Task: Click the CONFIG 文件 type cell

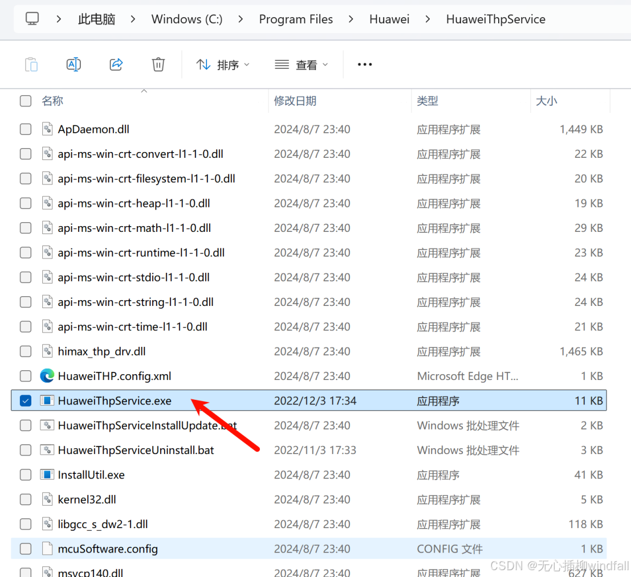Action: click(450, 549)
